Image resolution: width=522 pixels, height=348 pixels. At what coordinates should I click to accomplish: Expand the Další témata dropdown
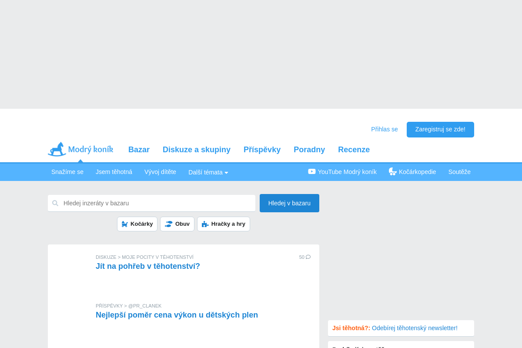pyautogui.click(x=208, y=172)
